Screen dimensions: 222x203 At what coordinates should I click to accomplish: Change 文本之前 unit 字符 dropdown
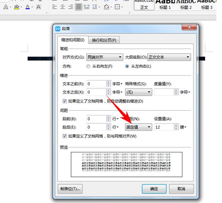pos(117,84)
